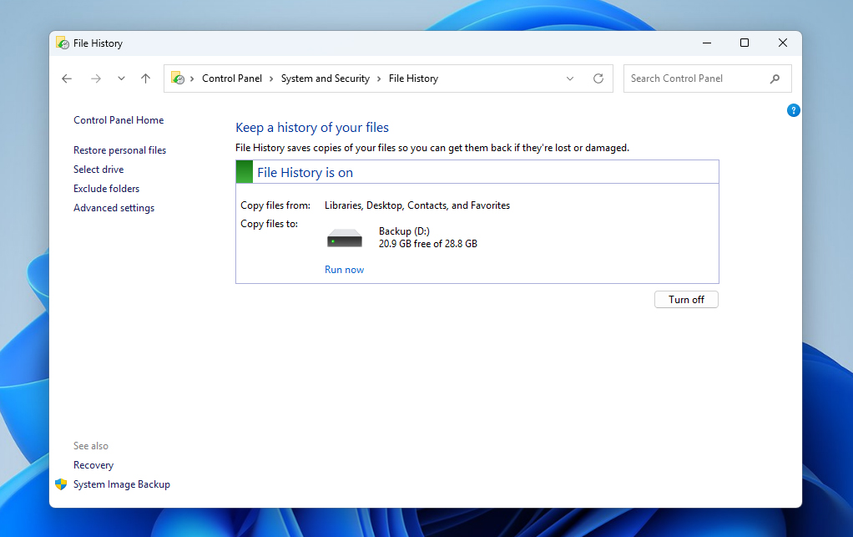Select Control Panel in breadcrumb path
This screenshot has width=853, height=537.
tap(232, 78)
